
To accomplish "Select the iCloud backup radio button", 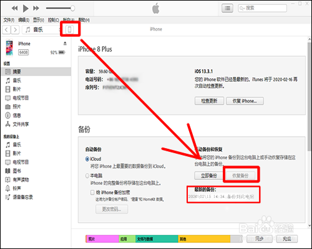I will [87, 159].
